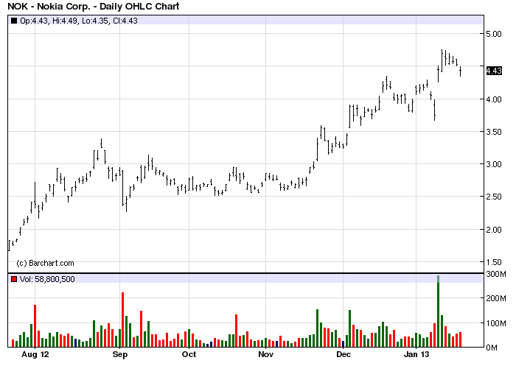Click the tall red volume bar at September start
This screenshot has width=516, height=377.
(x=123, y=320)
